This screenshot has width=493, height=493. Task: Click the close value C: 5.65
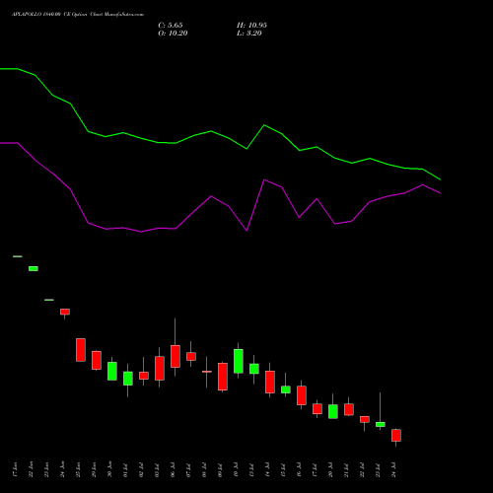tap(171, 26)
